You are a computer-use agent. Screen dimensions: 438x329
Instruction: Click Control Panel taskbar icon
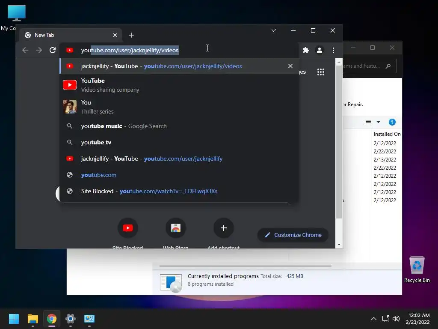click(x=89, y=319)
